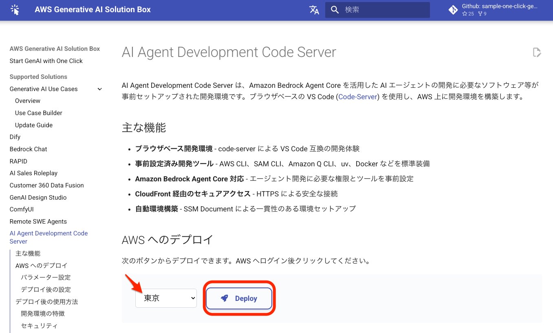This screenshot has height=333, width=553.
Task: Open the 東京 region dropdown
Action: click(166, 298)
